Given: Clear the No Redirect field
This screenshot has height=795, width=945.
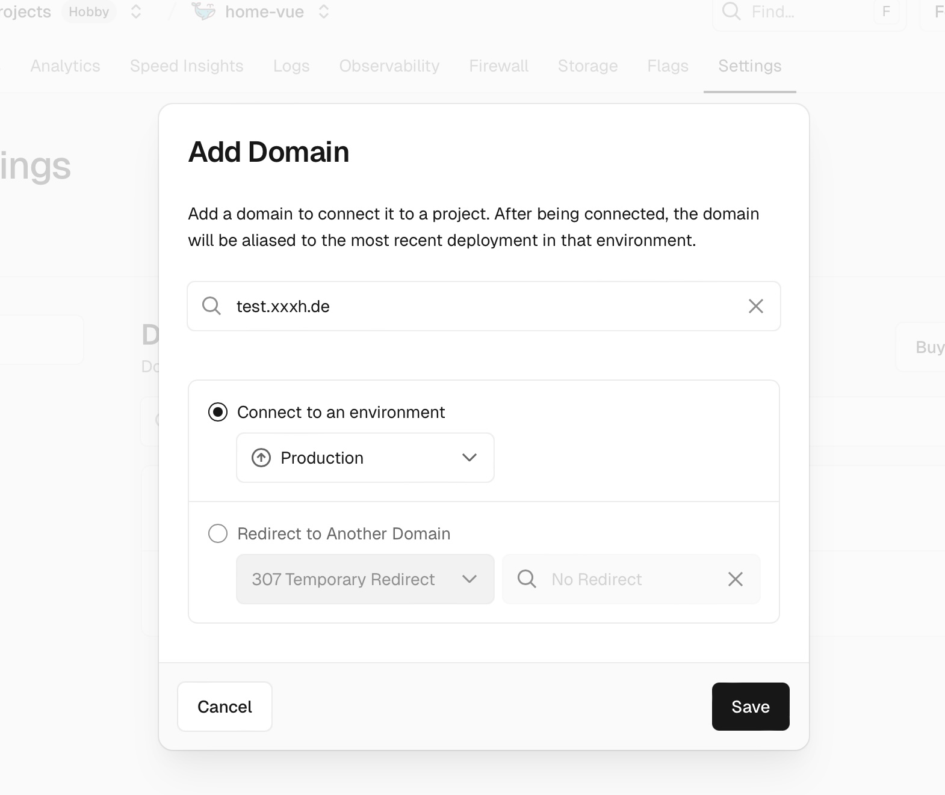Looking at the screenshot, I should point(735,579).
